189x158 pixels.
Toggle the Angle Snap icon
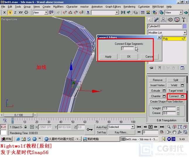tap(70, 12)
